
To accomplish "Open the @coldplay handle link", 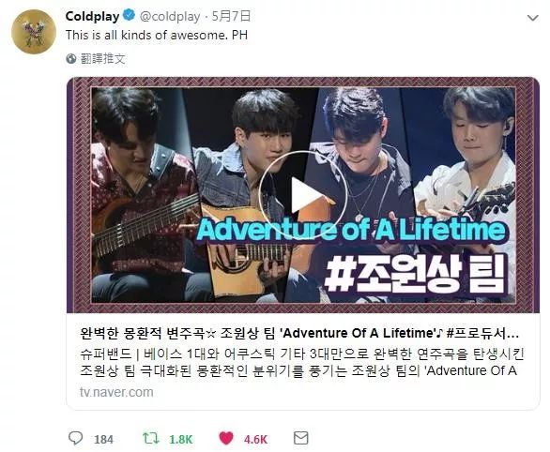I will pos(170,16).
